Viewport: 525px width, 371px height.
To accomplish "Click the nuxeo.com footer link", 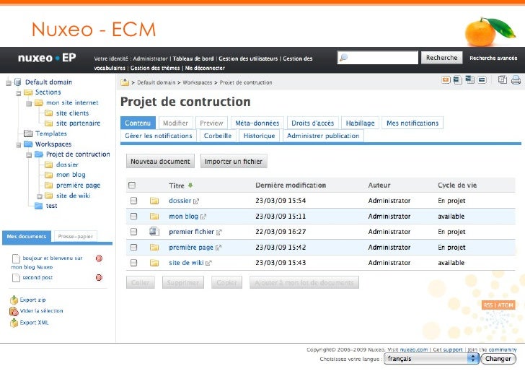I will click(x=414, y=349).
